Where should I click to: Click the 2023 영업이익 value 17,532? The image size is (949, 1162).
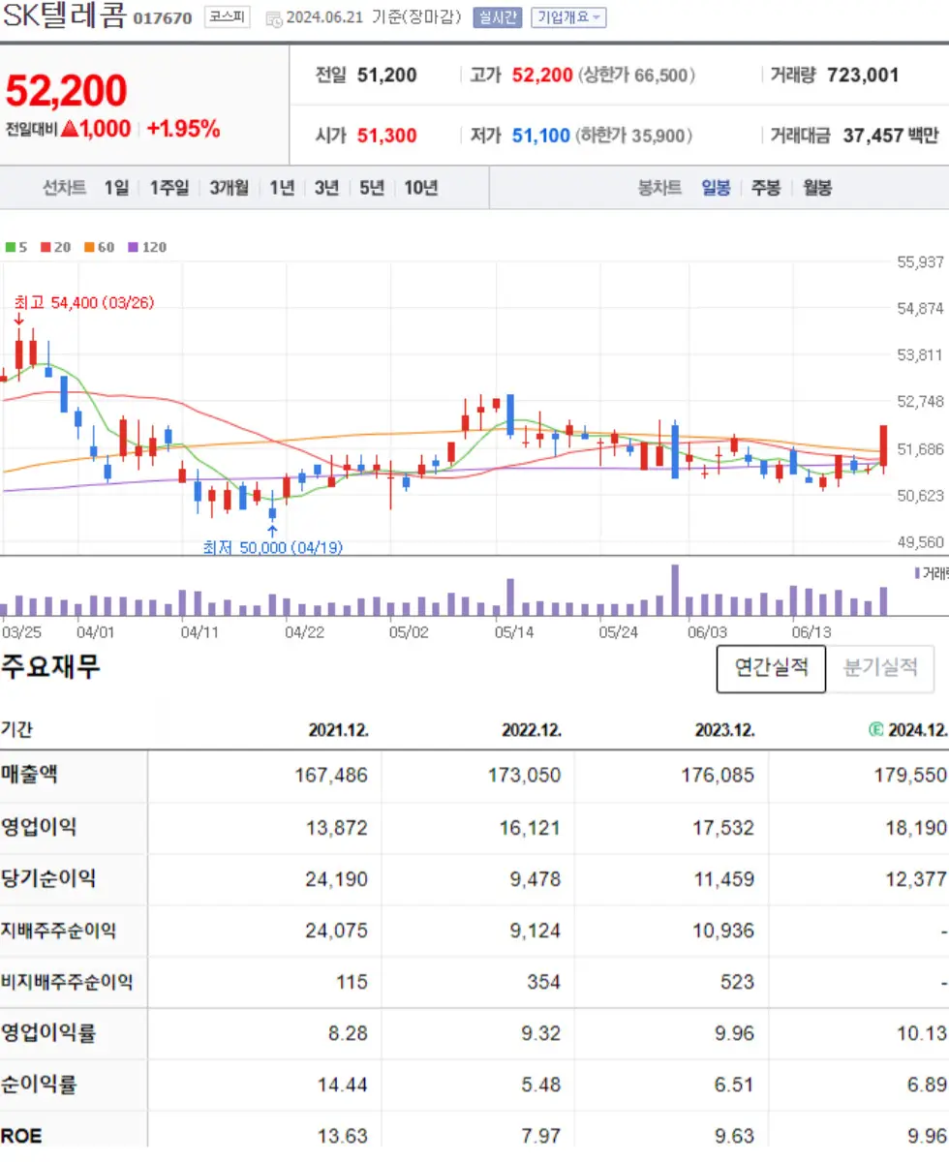tap(722, 828)
